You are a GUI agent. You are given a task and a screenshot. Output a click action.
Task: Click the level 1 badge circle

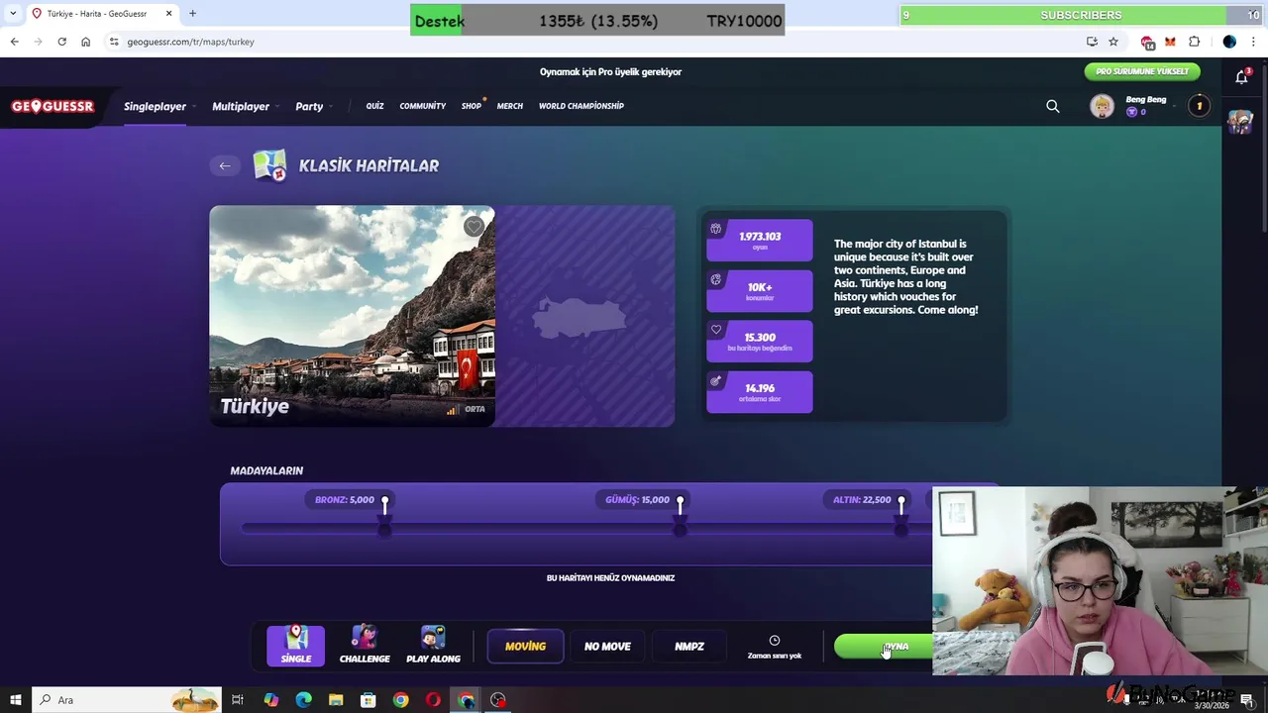1199,106
